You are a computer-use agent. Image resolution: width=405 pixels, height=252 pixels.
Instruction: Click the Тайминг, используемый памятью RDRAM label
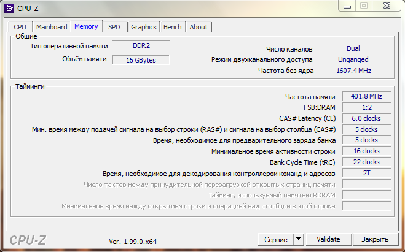pyautogui.click(x=272, y=196)
